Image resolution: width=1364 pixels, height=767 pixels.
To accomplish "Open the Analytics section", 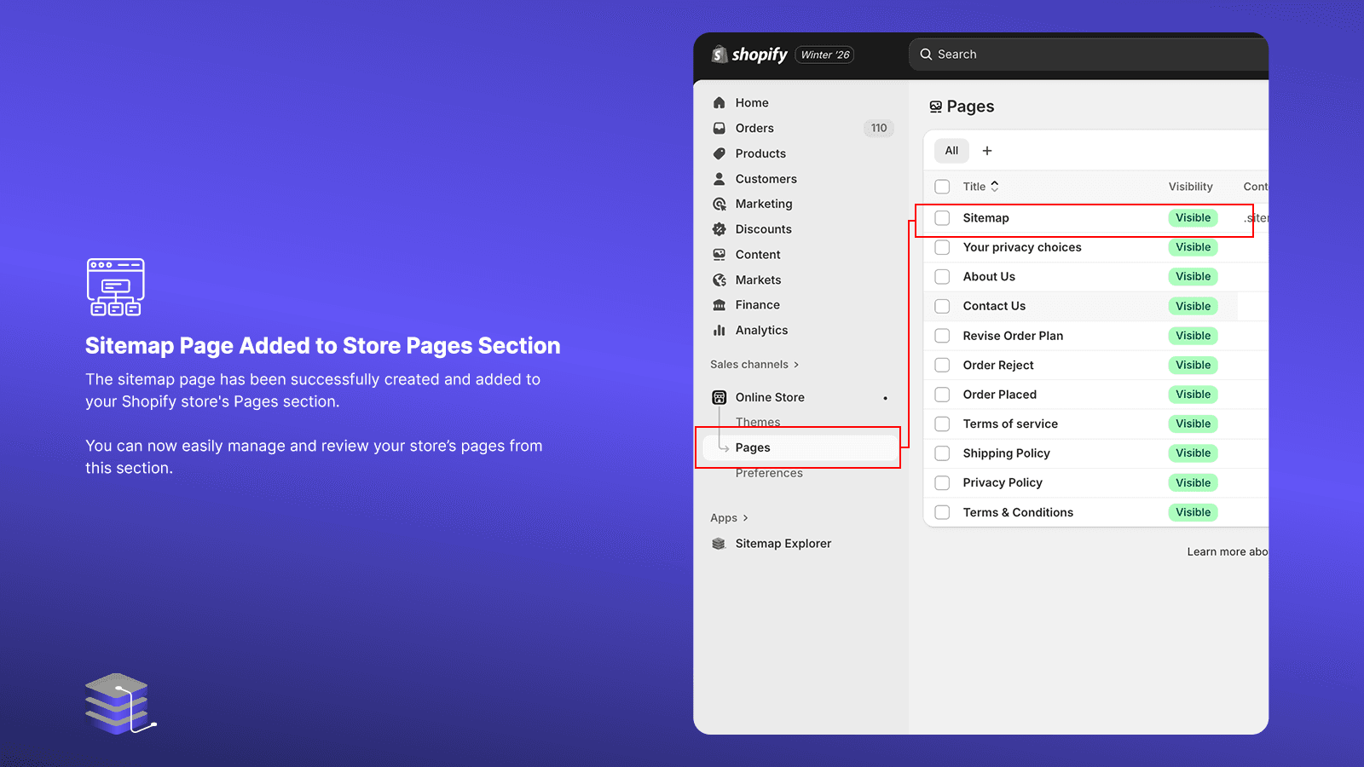I will [x=761, y=330].
